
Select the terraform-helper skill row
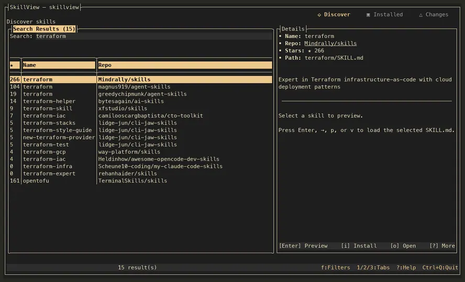141,101
